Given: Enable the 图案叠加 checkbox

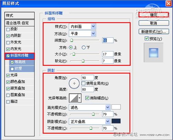Looking at the screenshot, I should (x=8, y=95).
